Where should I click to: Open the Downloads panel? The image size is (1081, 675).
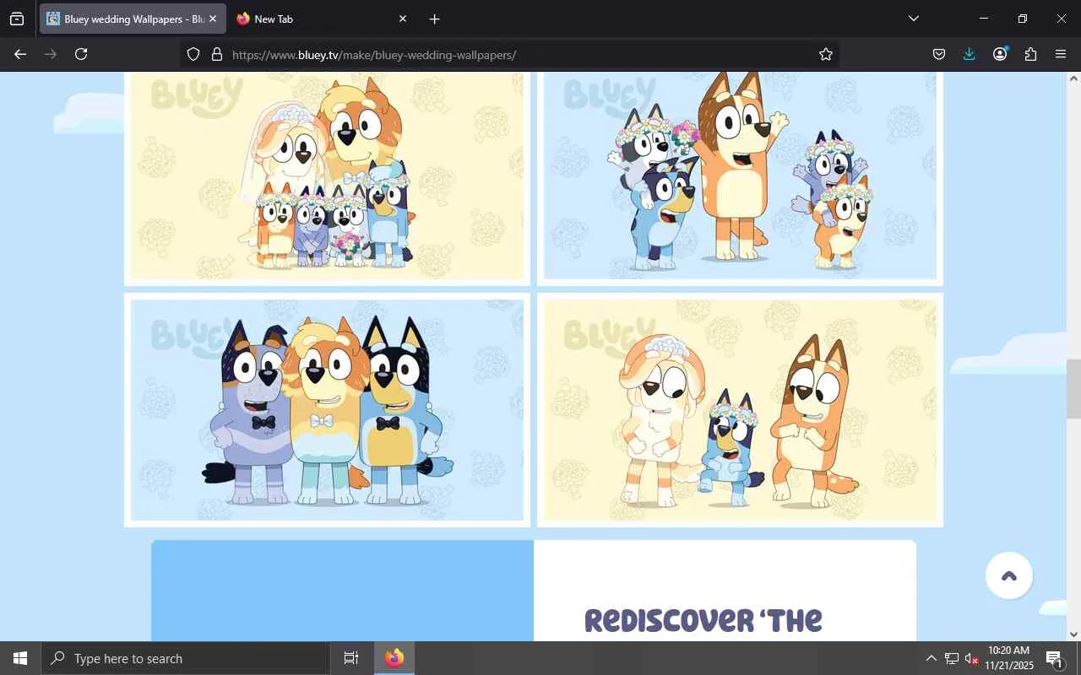click(970, 54)
